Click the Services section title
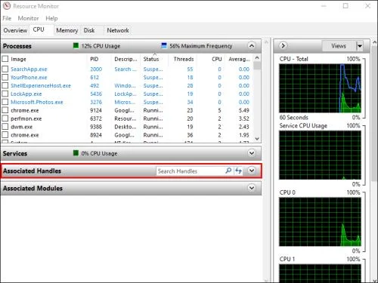Viewport: 378px width, 283px height. (15, 153)
